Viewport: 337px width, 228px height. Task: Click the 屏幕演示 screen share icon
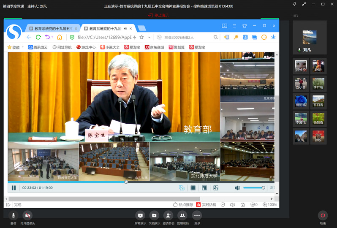[141, 215]
